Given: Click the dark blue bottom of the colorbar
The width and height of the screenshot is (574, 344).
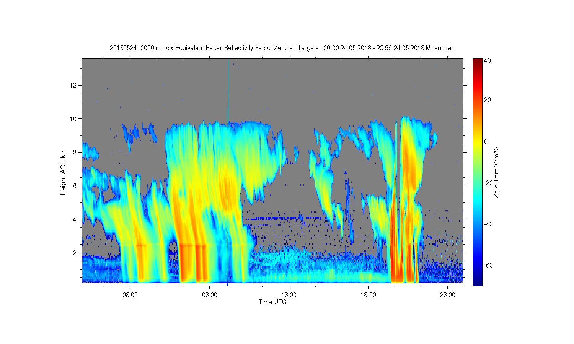Looking at the screenshot, I should click(477, 282).
